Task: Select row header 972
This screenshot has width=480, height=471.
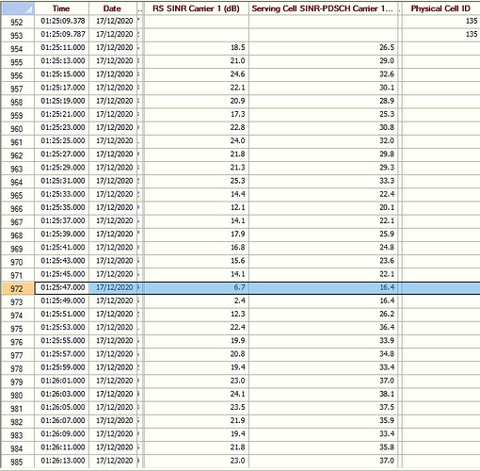Action: [x=18, y=288]
